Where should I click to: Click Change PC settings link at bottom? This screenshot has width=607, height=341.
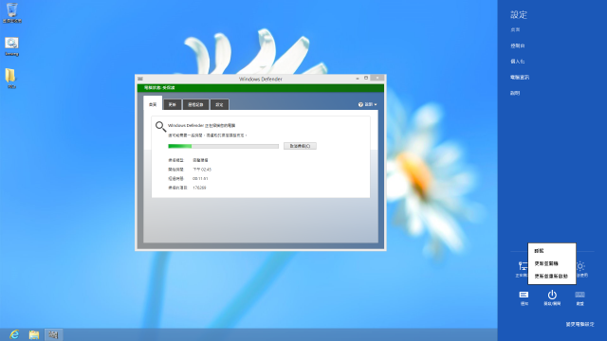(x=579, y=324)
